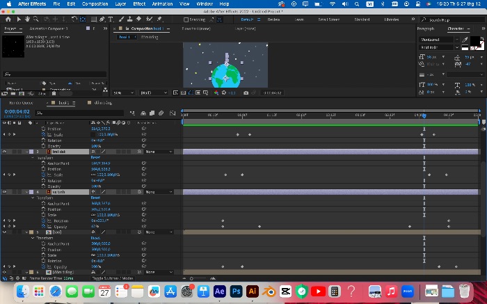Hide layer 3 using its eye icon
Viewport: 487px width, 304px height.
tap(4, 152)
